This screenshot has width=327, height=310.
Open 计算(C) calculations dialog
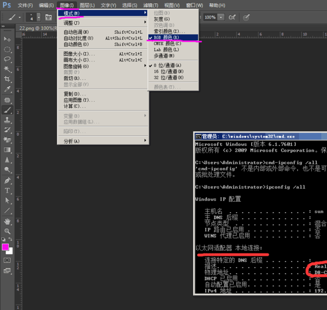pyautogui.click(x=103, y=106)
